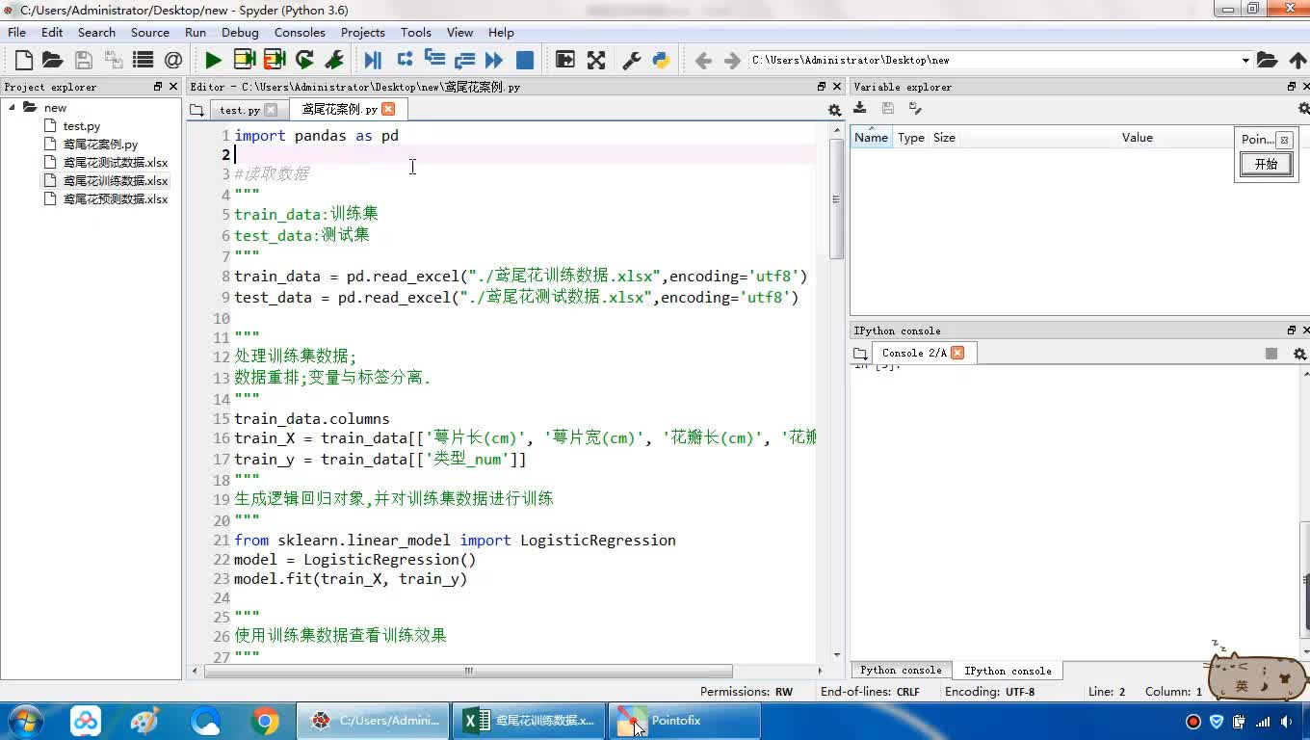Click the blue Stop debugging square
Screen dimensions: 1310x740
(525, 60)
